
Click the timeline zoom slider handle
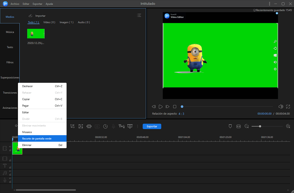pyautogui.click(x=260, y=126)
